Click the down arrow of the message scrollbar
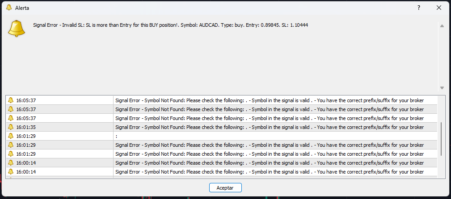 (442, 88)
